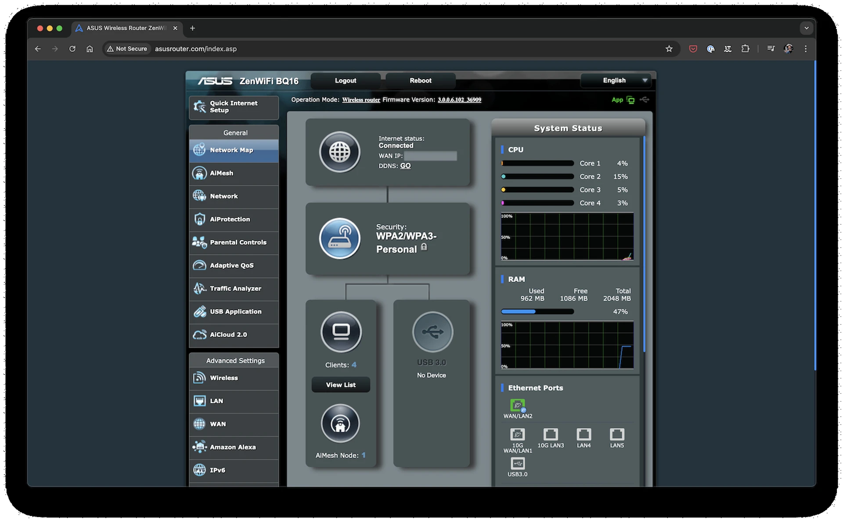Select Network Map in sidebar
The height and width of the screenshot is (522, 843).
pos(234,151)
